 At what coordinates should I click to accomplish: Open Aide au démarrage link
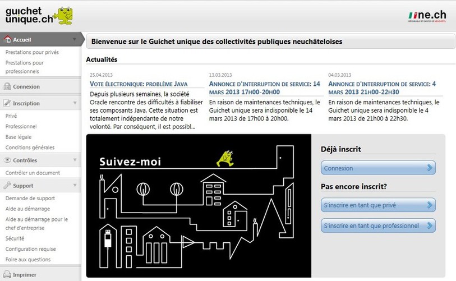point(27,209)
